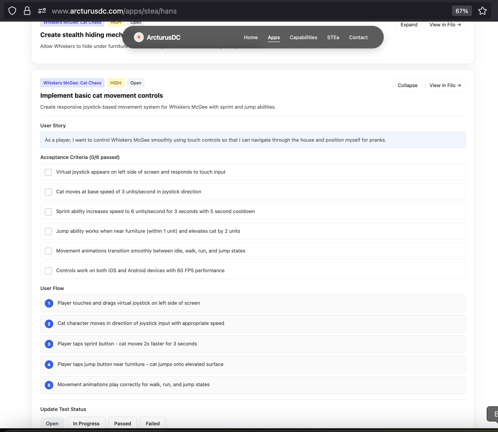Click the 'Create responsive joystick-based movement system' description

click(158, 107)
